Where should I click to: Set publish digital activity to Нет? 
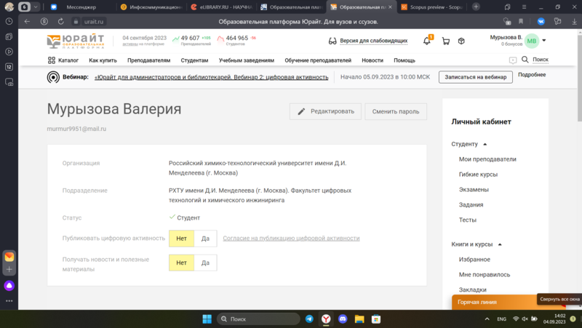[181, 239]
